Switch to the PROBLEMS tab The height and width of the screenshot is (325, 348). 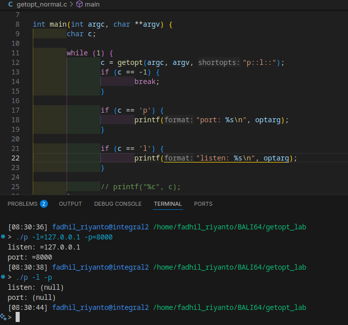point(23,204)
